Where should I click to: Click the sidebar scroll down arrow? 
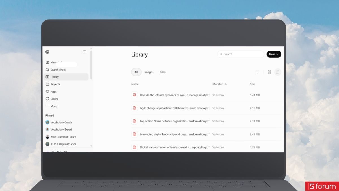pyautogui.click(x=91, y=145)
